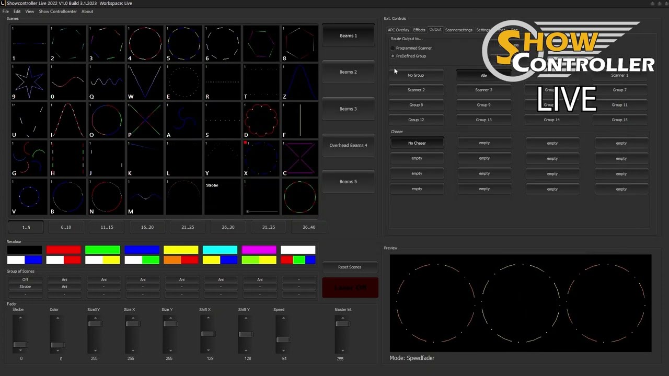Screen dimensions: 669x376
Task: Pick the magenta recolour swatch
Action: (259, 250)
